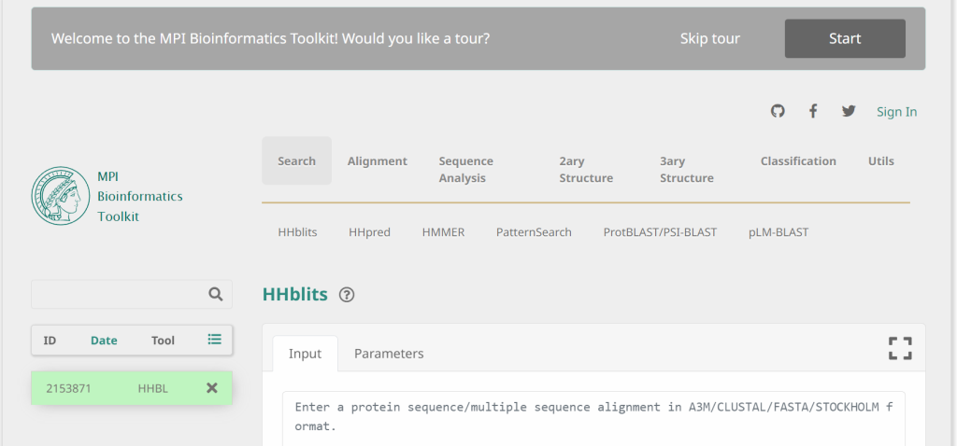Open the Facebook icon link

coord(813,112)
